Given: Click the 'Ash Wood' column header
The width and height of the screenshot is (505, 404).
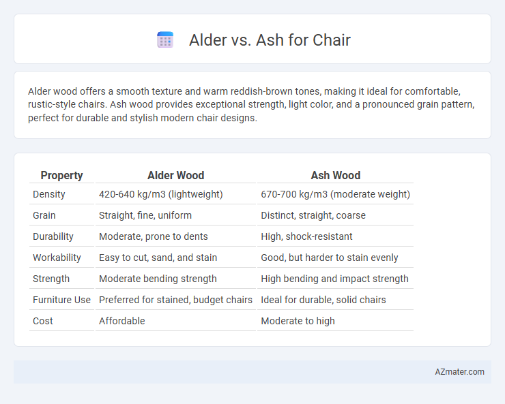Looking at the screenshot, I should pyautogui.click(x=335, y=175).
